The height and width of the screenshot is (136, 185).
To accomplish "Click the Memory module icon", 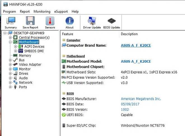I will point(15,55).
